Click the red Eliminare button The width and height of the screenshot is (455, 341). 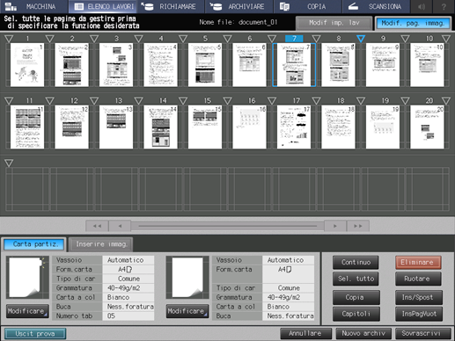click(x=418, y=262)
